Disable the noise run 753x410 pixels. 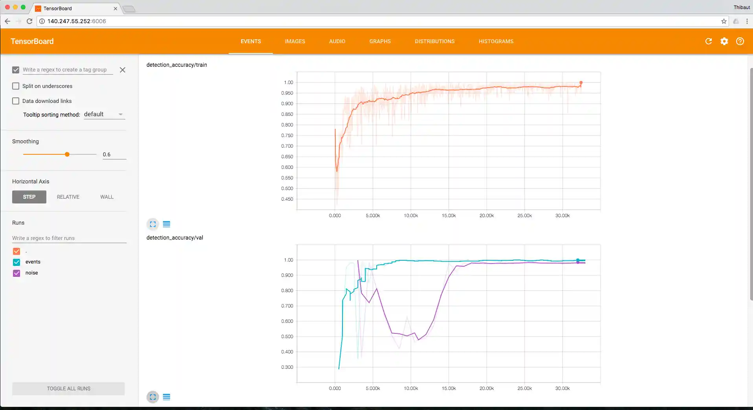(x=16, y=273)
